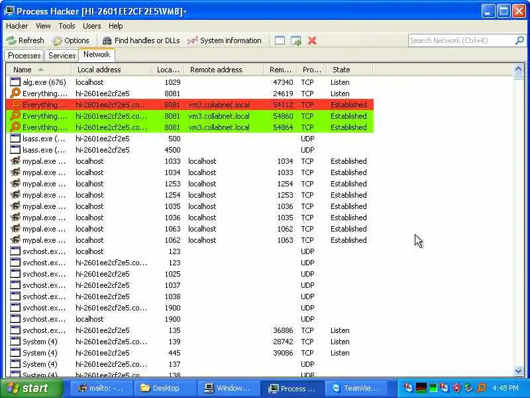Viewport: 530px width, 398px height.
Task: Open System information
Action: point(225,40)
